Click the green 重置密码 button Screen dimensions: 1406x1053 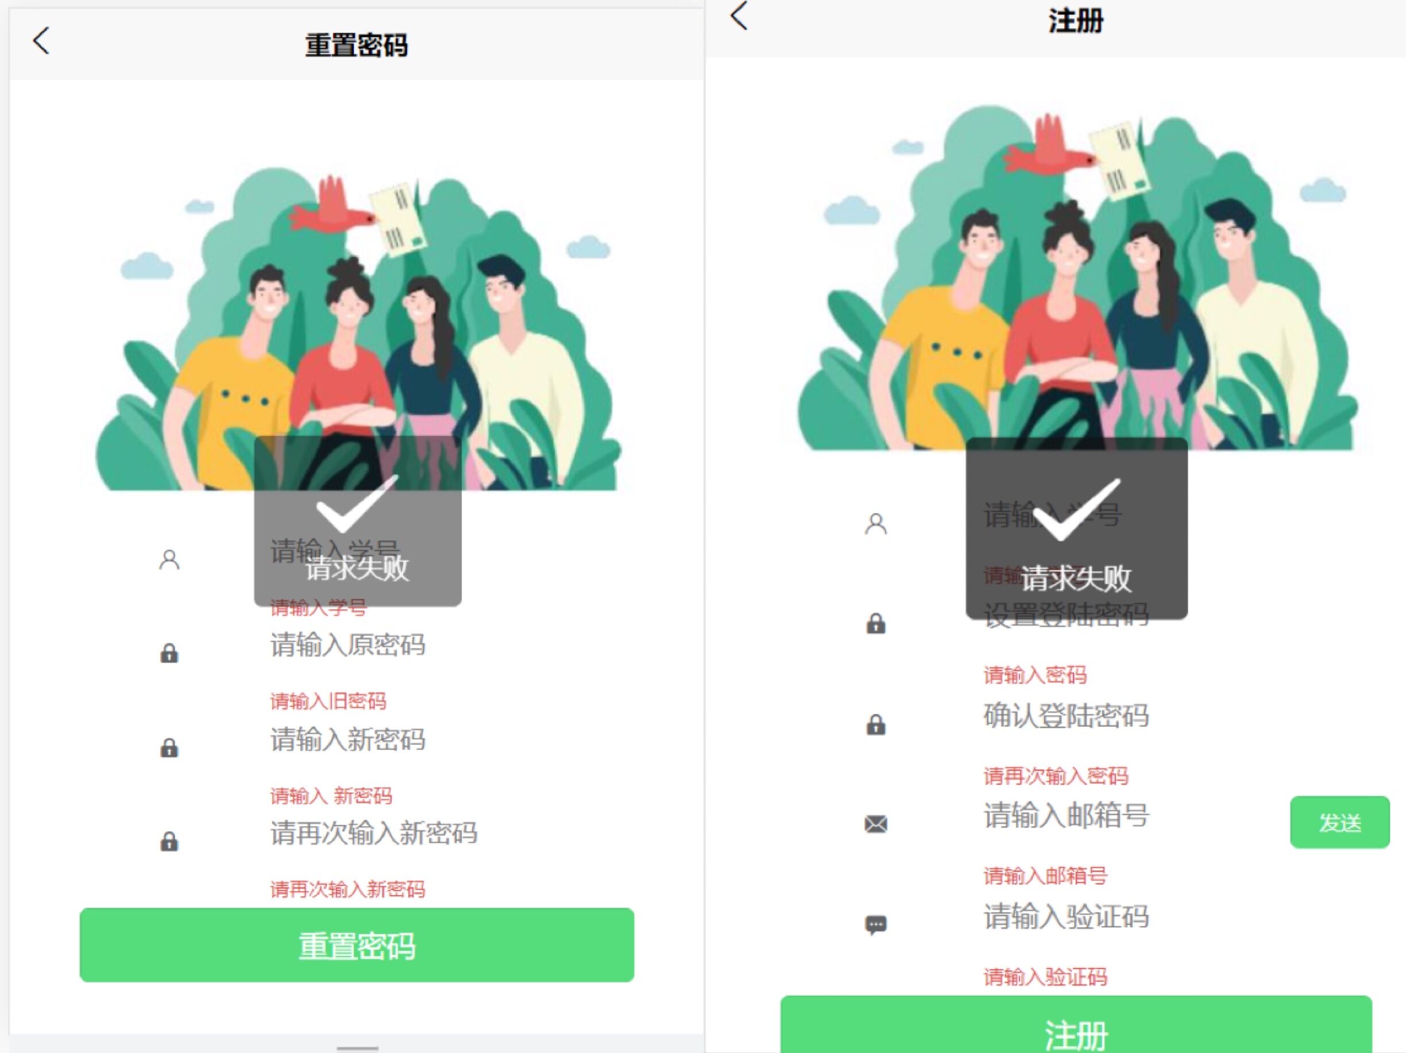[x=357, y=945]
